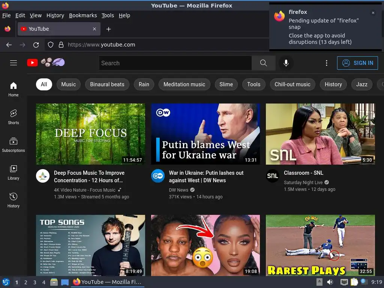This screenshot has width=384, height=288.
Task: Click the Firefox View icon beside tabs
Action: pyautogui.click(x=7, y=29)
